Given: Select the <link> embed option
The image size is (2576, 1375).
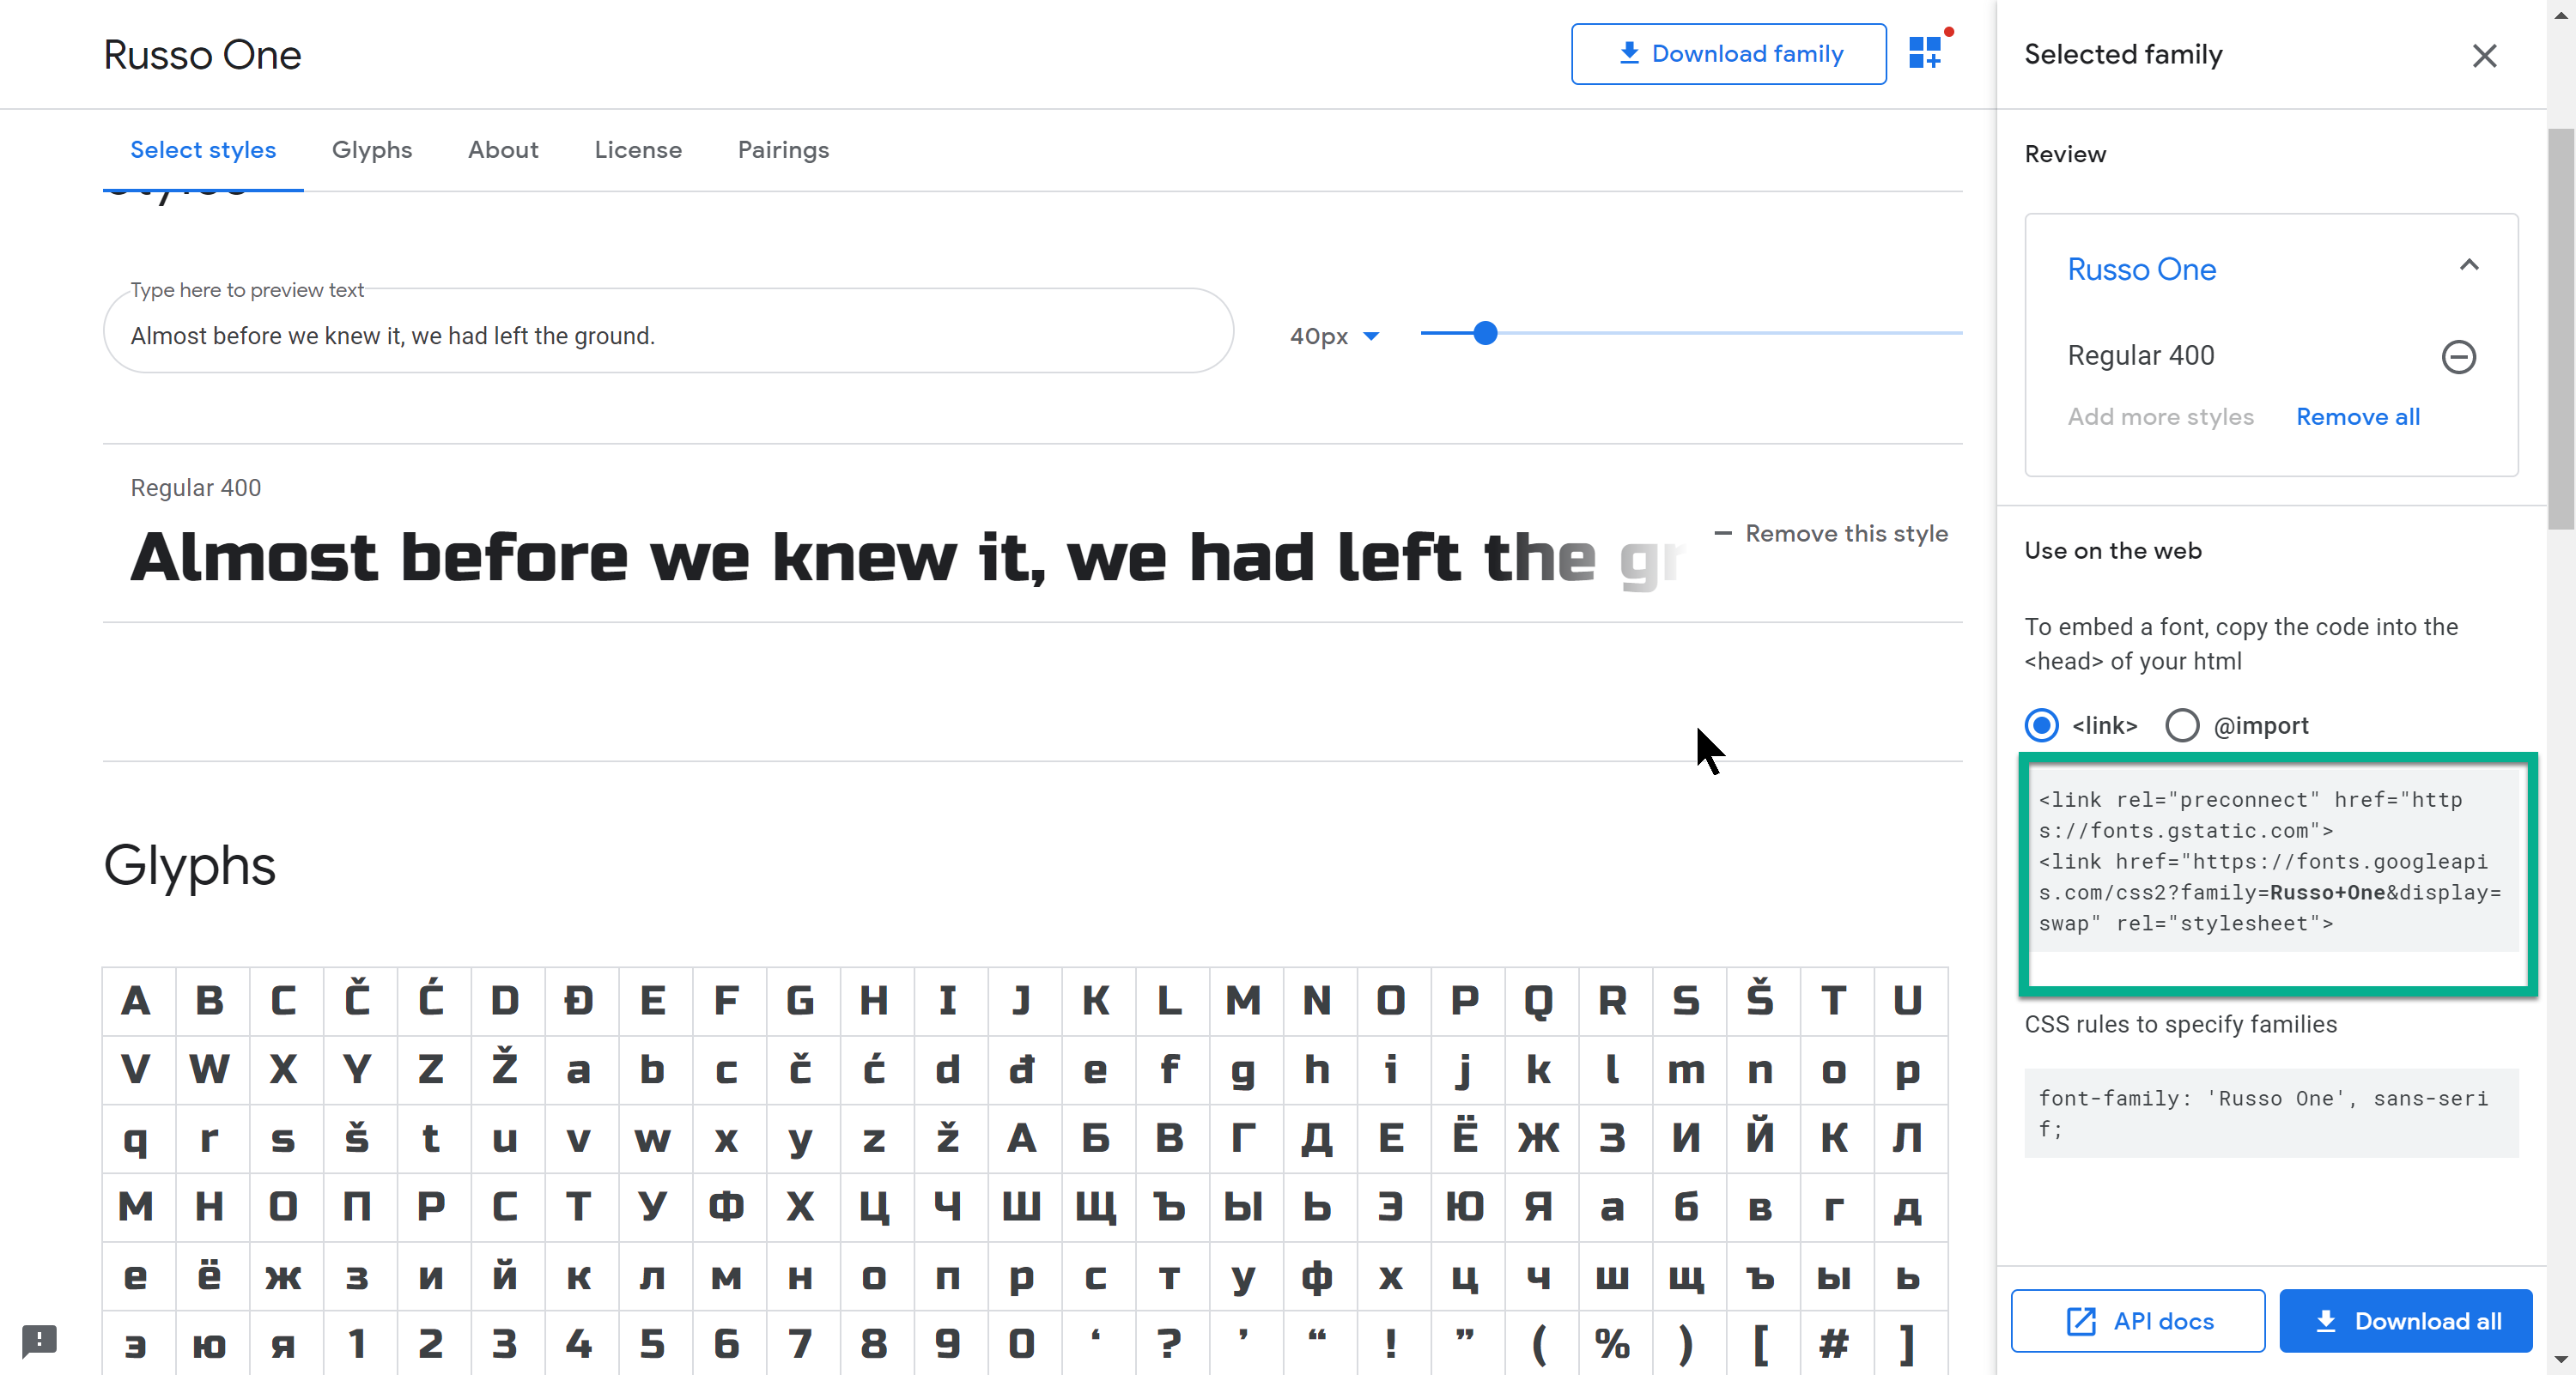Looking at the screenshot, I should tap(2041, 725).
